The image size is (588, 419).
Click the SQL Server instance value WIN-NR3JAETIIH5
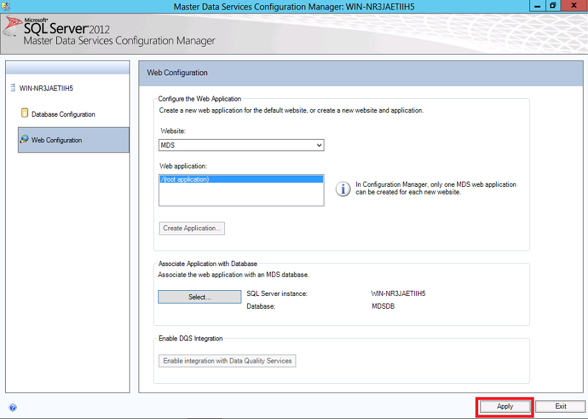click(398, 293)
